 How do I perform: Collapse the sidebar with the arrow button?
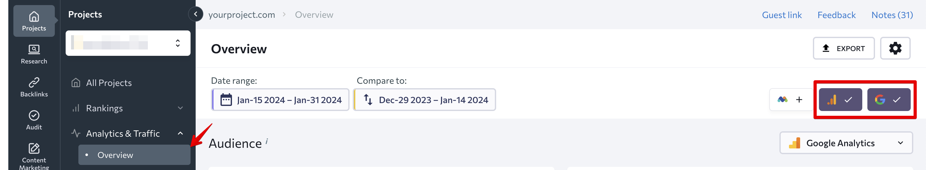point(196,14)
